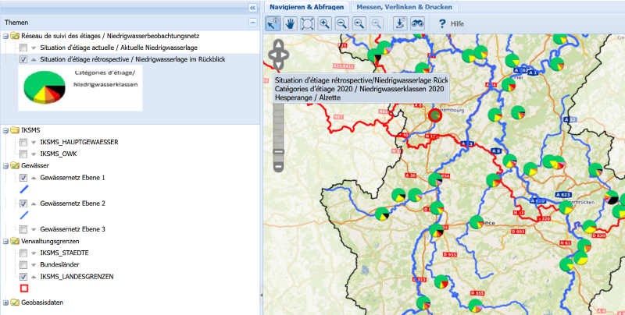The height and width of the screenshot is (315, 625).
Task: Uncheck Gewässernetz Ebene 1 layer
Action: [x=23, y=178]
